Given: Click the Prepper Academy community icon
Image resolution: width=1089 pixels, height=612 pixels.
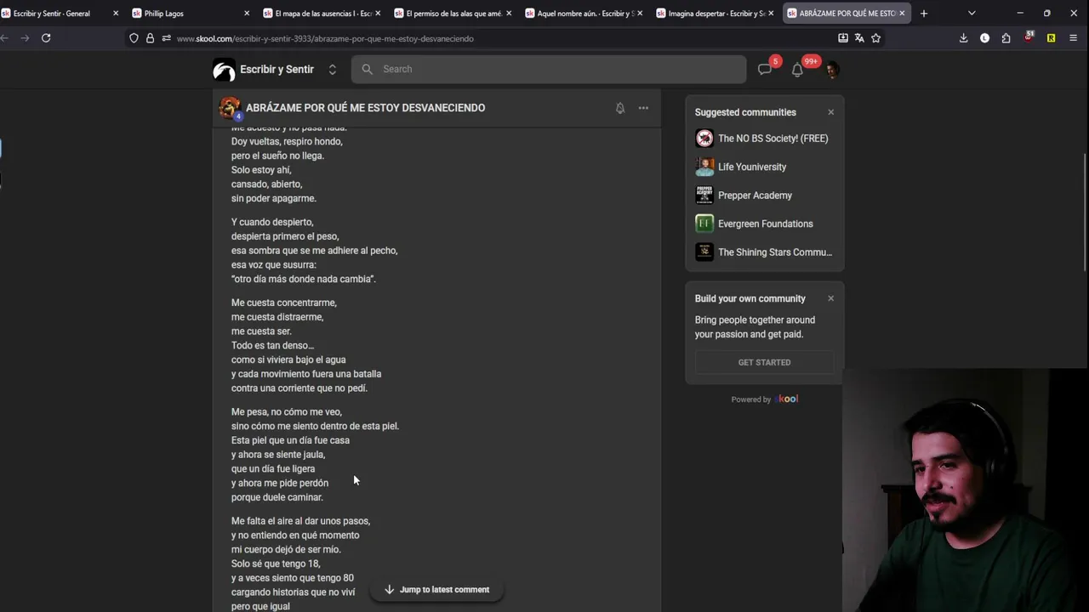Looking at the screenshot, I should (704, 195).
